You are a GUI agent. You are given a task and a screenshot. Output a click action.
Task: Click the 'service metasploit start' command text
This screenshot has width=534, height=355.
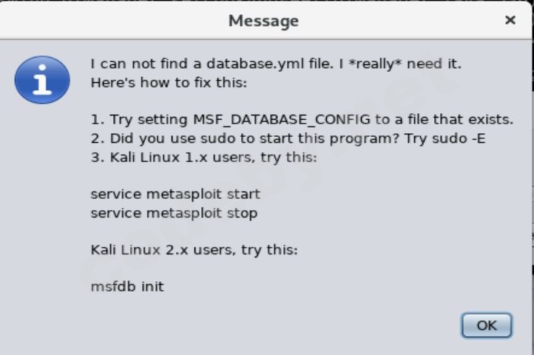pyautogui.click(x=175, y=195)
